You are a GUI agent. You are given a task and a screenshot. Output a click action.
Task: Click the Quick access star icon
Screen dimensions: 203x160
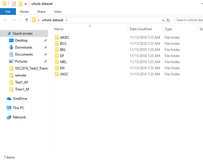point(9,33)
